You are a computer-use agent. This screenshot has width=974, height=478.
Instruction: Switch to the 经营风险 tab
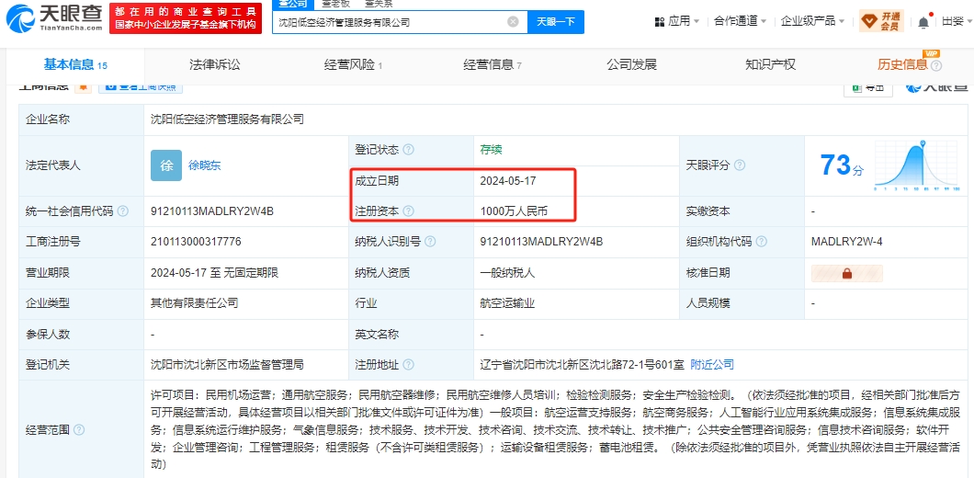[353, 64]
